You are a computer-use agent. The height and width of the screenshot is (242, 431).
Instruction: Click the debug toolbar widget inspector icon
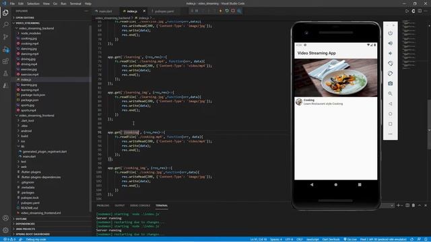coord(240,11)
